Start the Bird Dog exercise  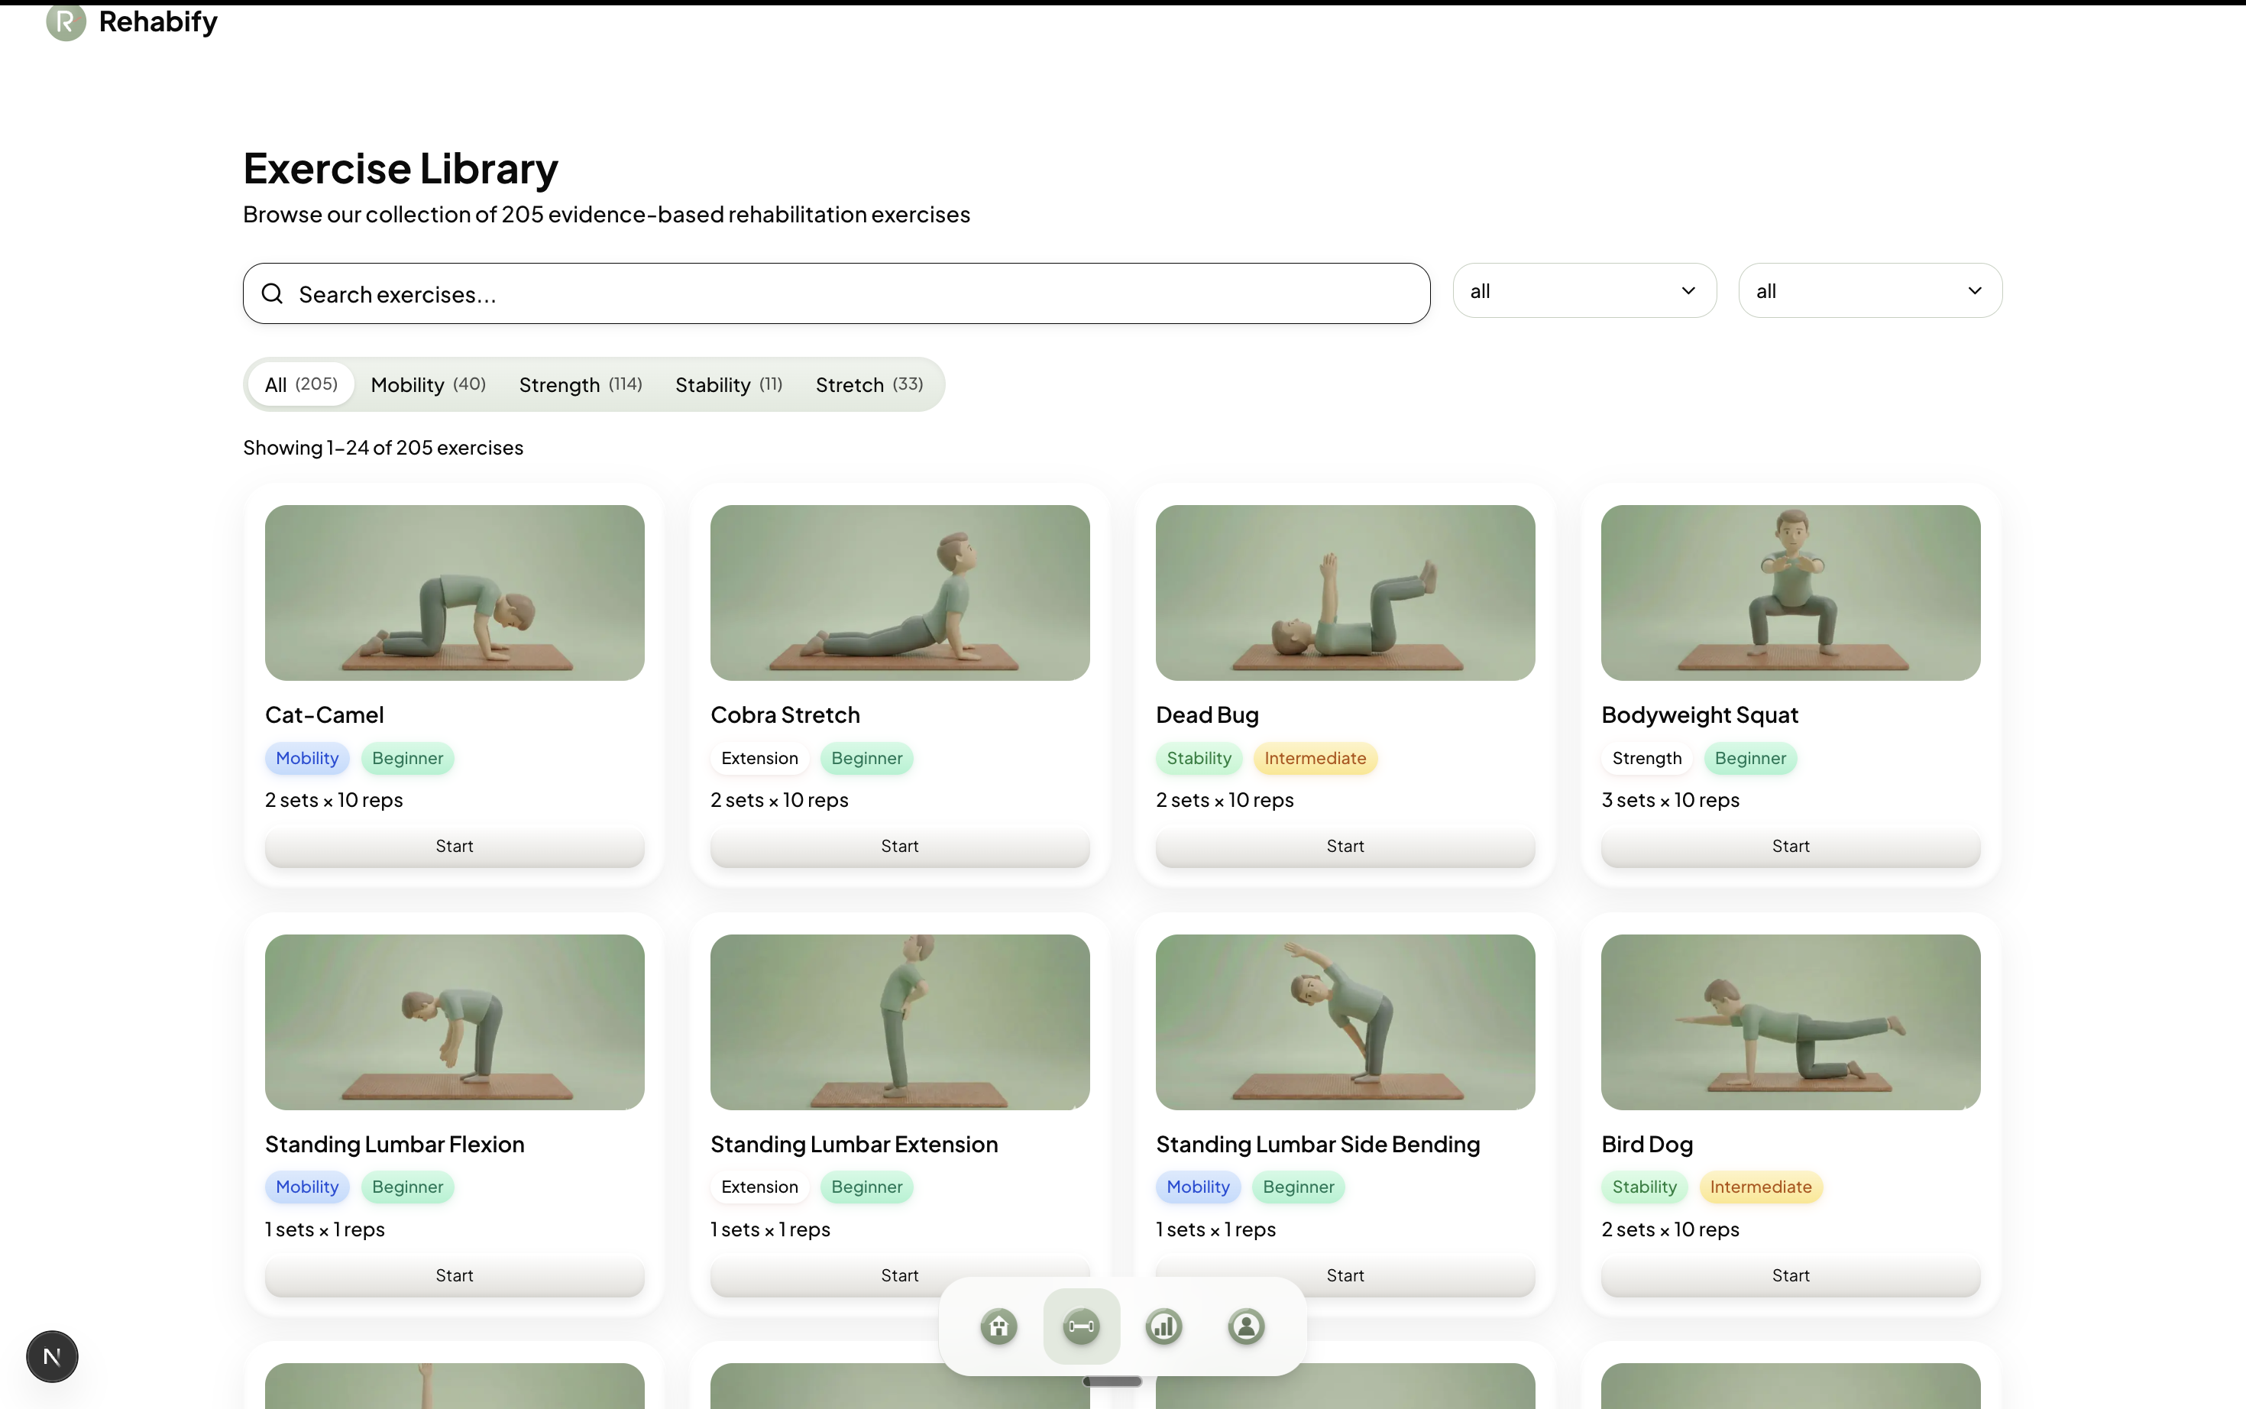click(1789, 1275)
